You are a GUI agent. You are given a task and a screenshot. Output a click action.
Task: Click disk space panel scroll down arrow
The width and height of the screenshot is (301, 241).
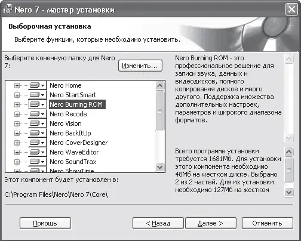click(288, 192)
